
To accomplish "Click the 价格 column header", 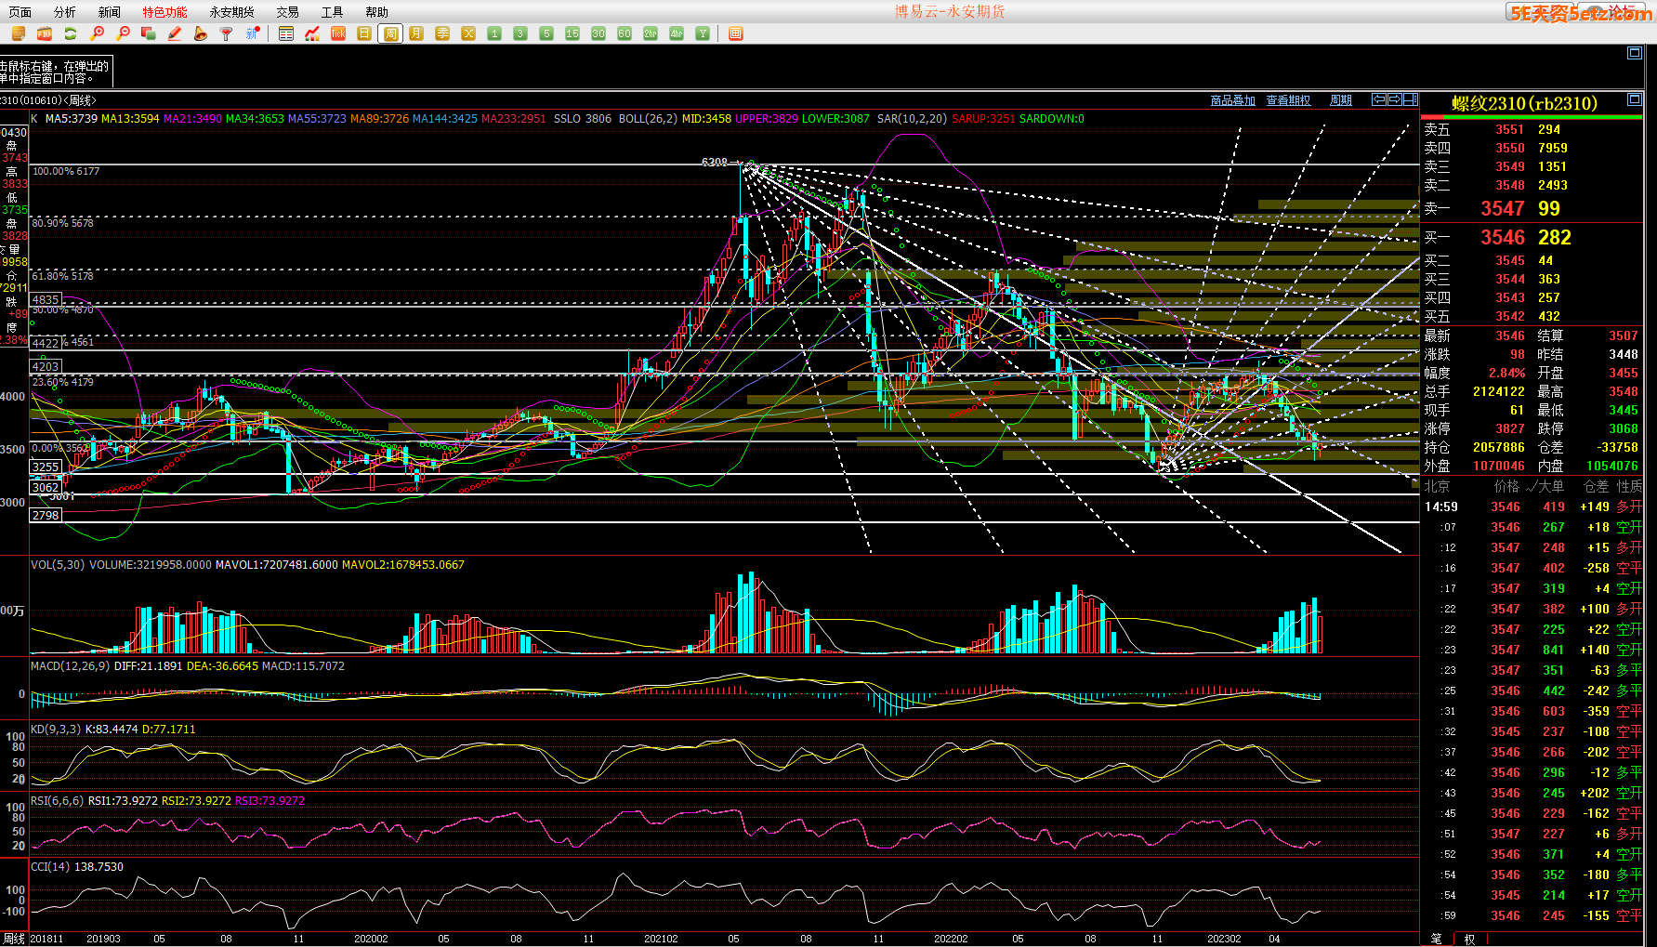I will click(1506, 486).
